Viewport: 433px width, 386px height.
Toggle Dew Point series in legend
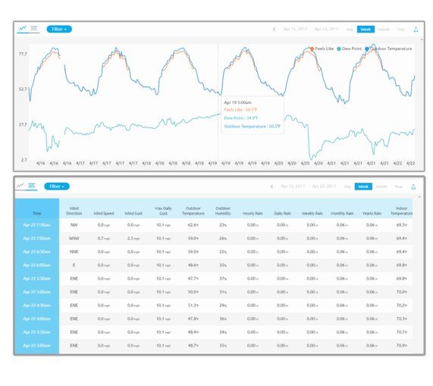350,49
